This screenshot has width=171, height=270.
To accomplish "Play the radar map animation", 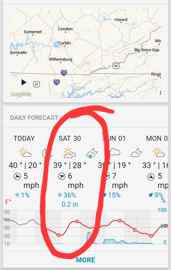I will click(x=24, y=82).
